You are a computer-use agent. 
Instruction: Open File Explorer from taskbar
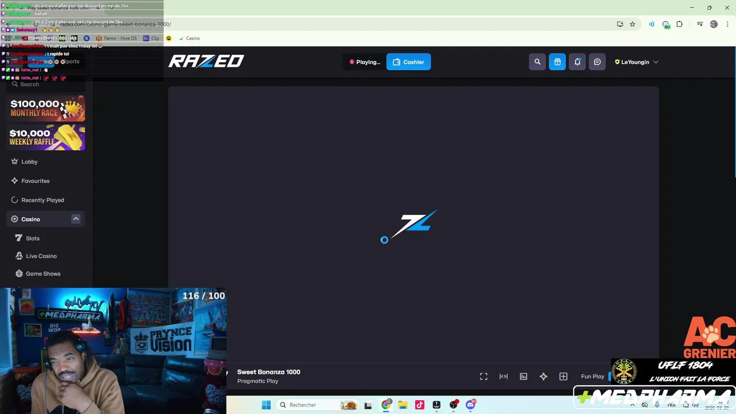402,405
